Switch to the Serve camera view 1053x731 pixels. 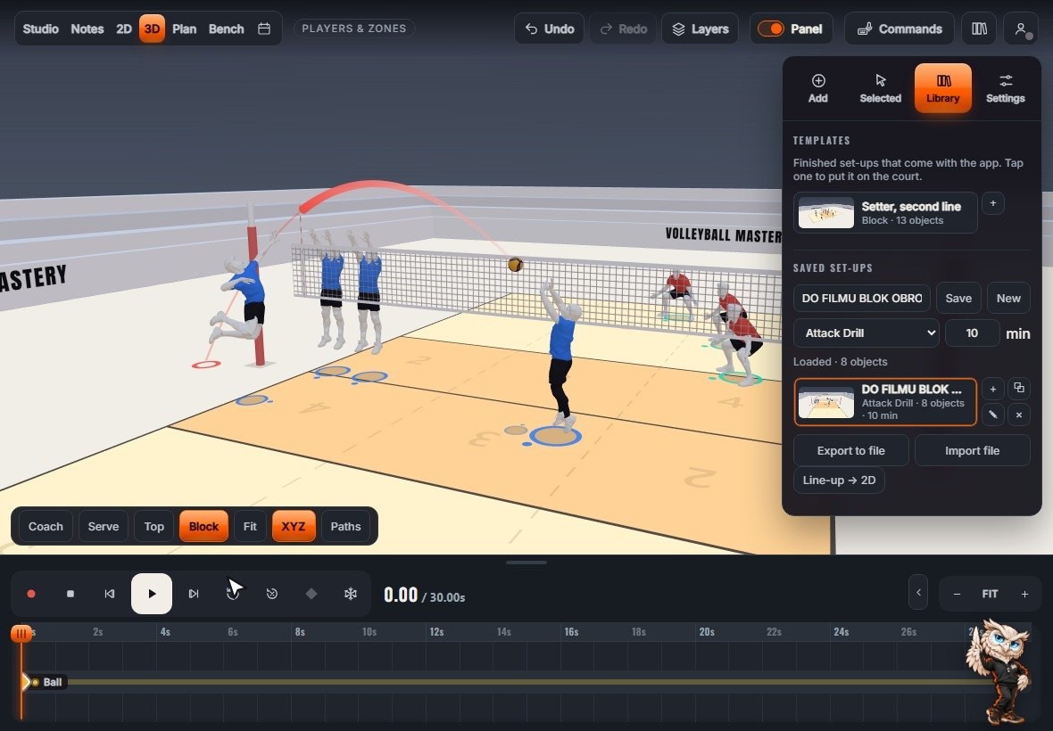click(x=104, y=527)
